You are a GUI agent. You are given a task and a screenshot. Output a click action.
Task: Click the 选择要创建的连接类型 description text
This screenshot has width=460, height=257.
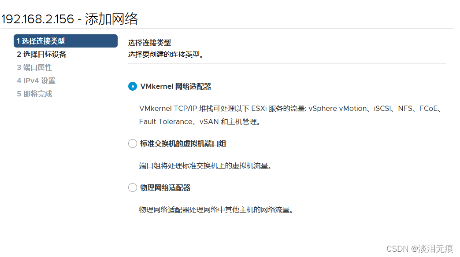(164, 55)
